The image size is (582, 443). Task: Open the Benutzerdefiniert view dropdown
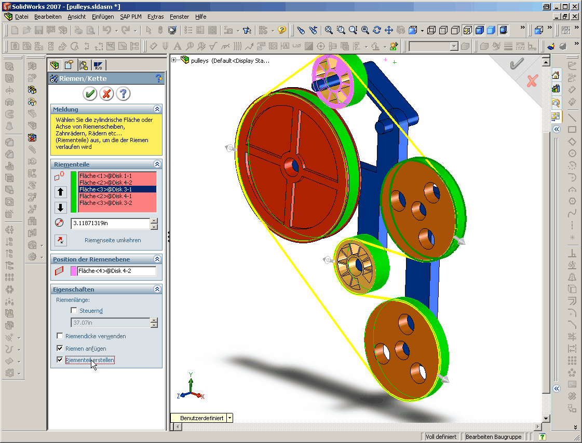pos(228,418)
